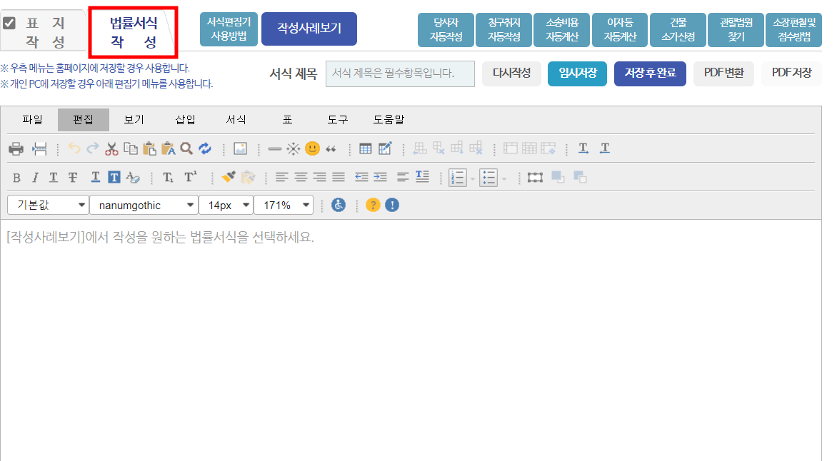Print the document using the print icon
837x461 pixels.
click(x=15, y=148)
